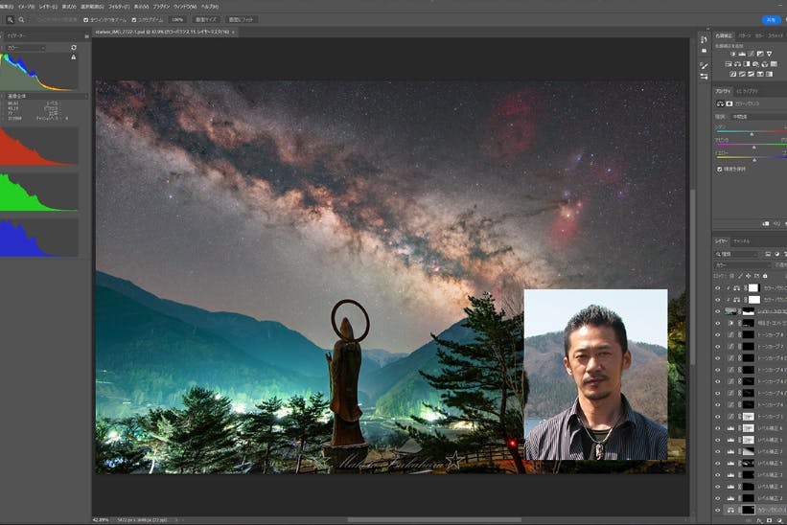Add a Threshold adjustment icon
The image size is (787, 525).
(751, 74)
